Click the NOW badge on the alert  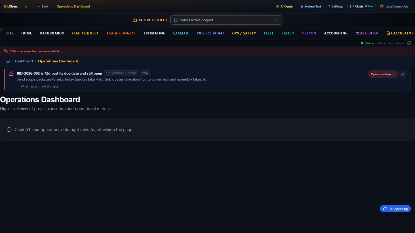(145, 73)
